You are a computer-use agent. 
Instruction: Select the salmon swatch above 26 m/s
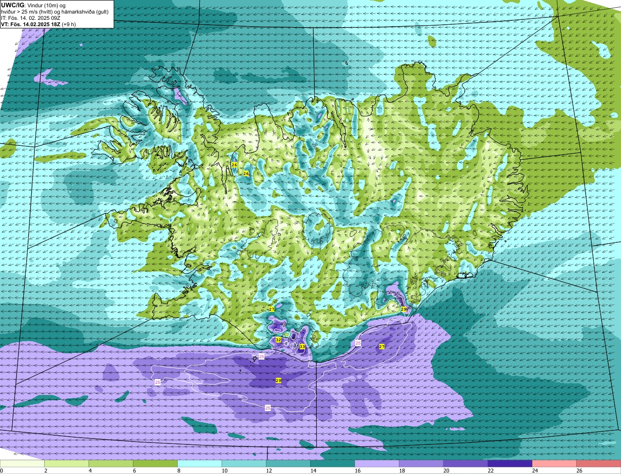pyautogui.click(x=599, y=464)
